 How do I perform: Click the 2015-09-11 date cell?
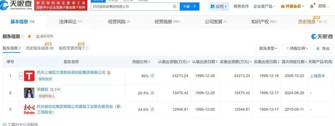pos(294,109)
